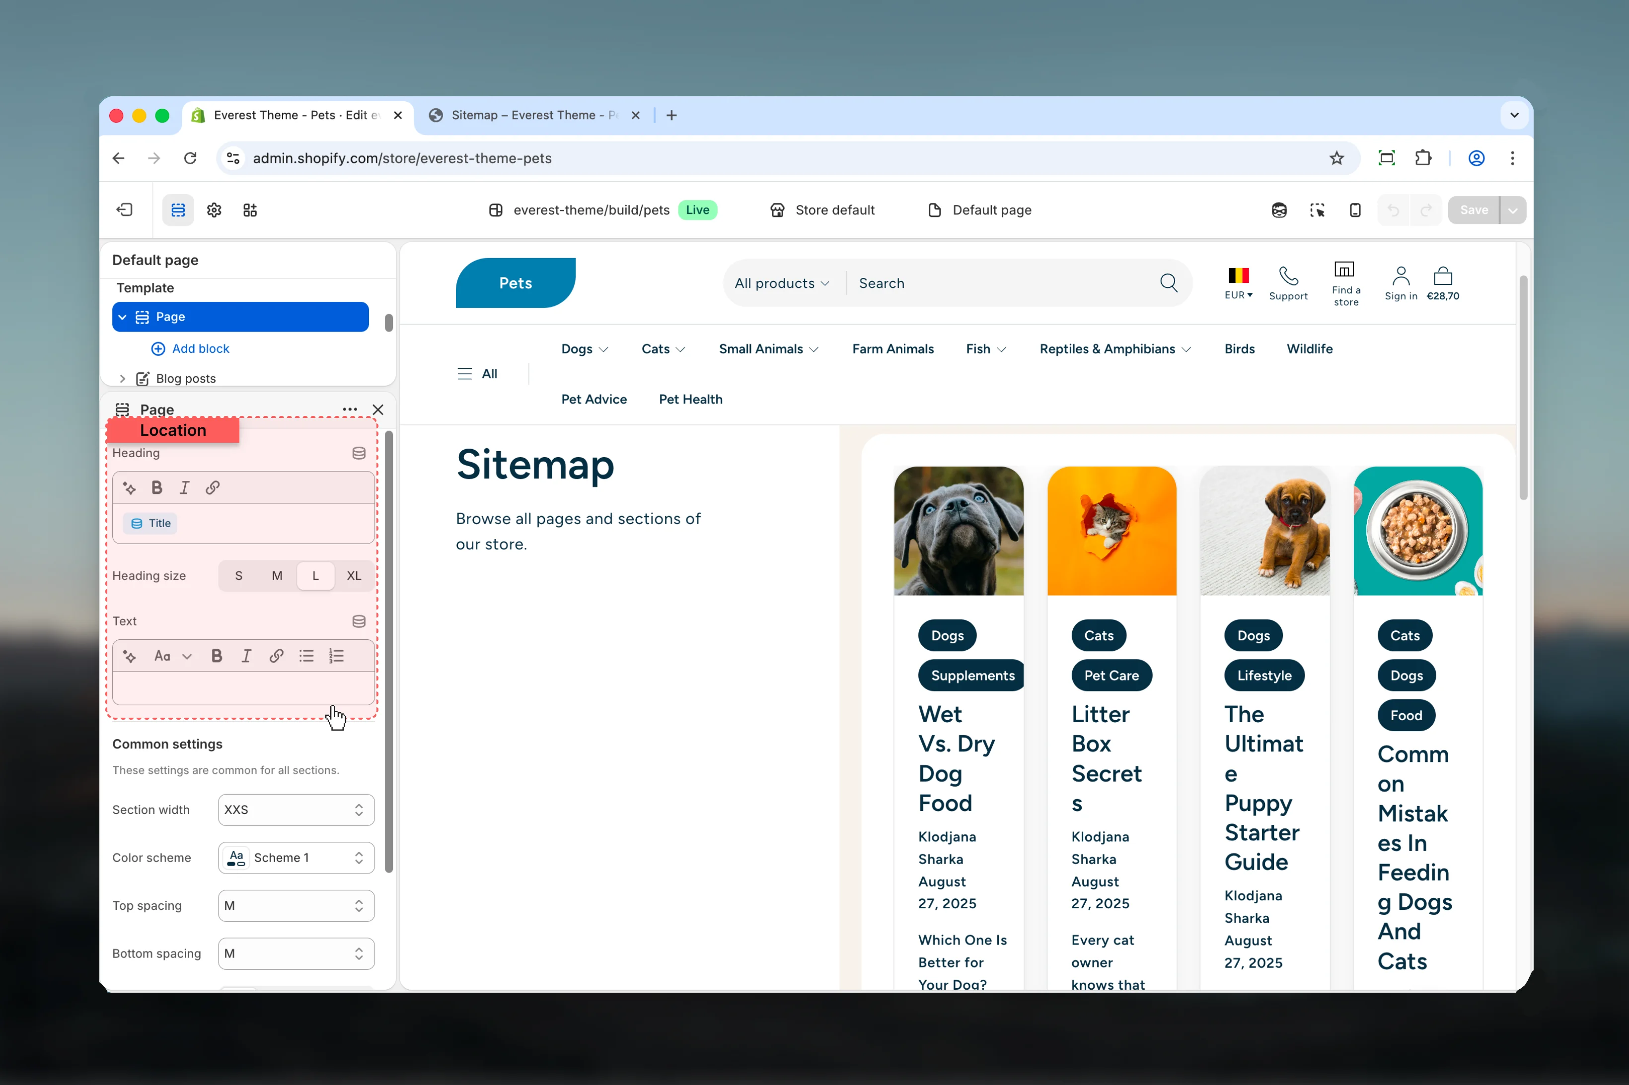Open Section width dropdown
The width and height of the screenshot is (1629, 1085).
(296, 810)
